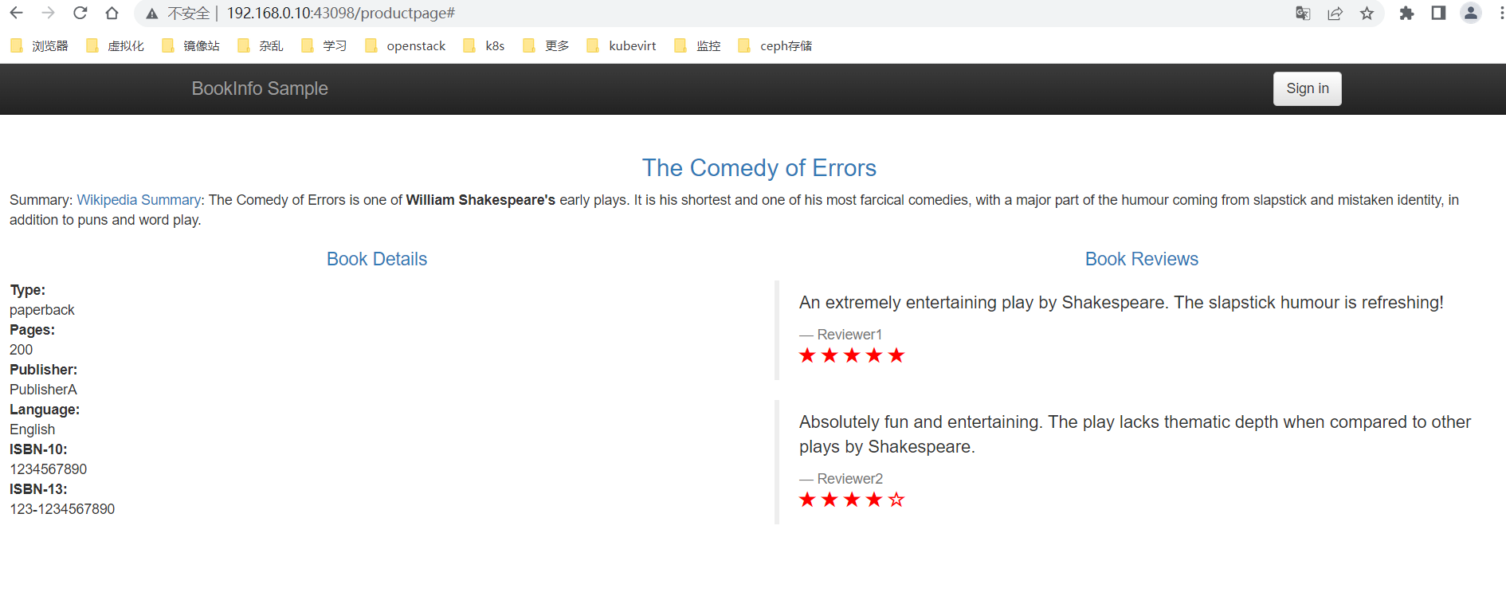The width and height of the screenshot is (1506, 600).
Task: Expand the kubevirt bookmark folder
Action: point(622,45)
